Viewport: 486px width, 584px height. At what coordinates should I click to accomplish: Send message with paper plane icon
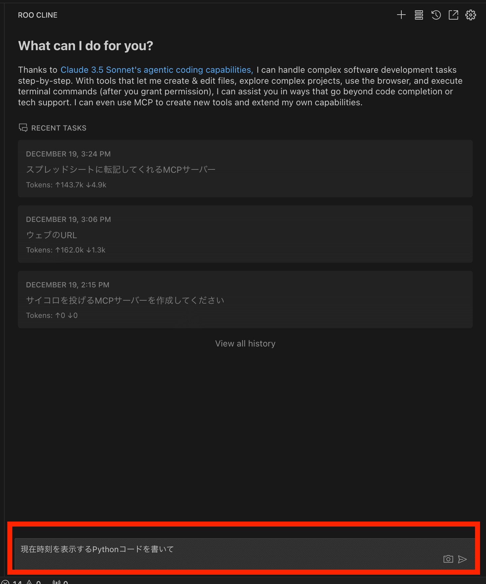coord(462,559)
